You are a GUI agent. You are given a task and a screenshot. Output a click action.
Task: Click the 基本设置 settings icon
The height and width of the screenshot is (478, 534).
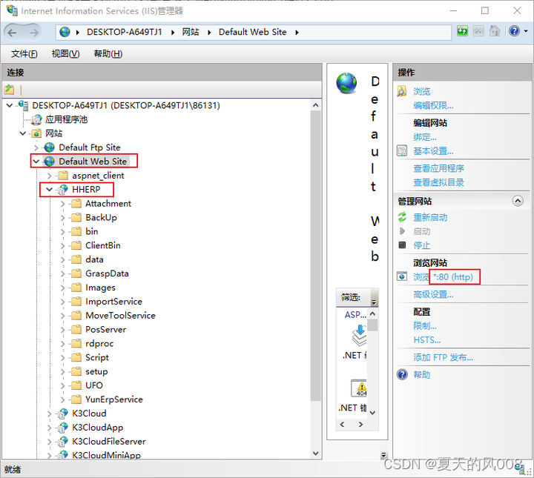pyautogui.click(x=402, y=150)
